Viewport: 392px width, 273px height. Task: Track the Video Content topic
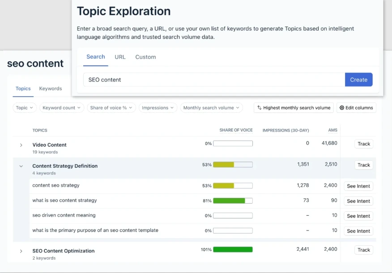pos(364,144)
